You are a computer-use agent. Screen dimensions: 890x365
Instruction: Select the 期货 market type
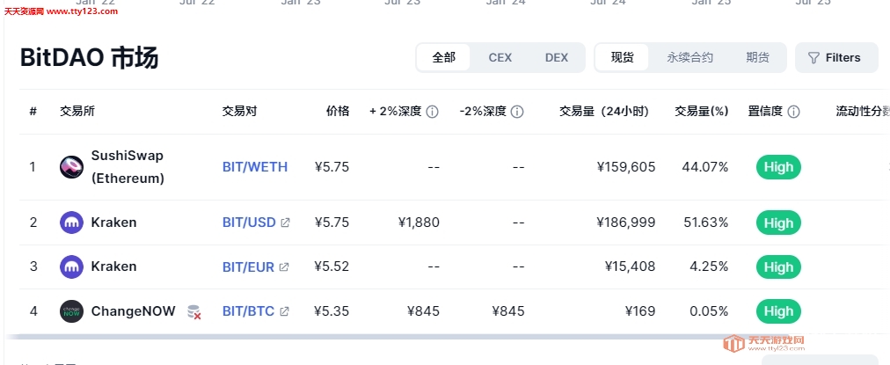tap(758, 57)
